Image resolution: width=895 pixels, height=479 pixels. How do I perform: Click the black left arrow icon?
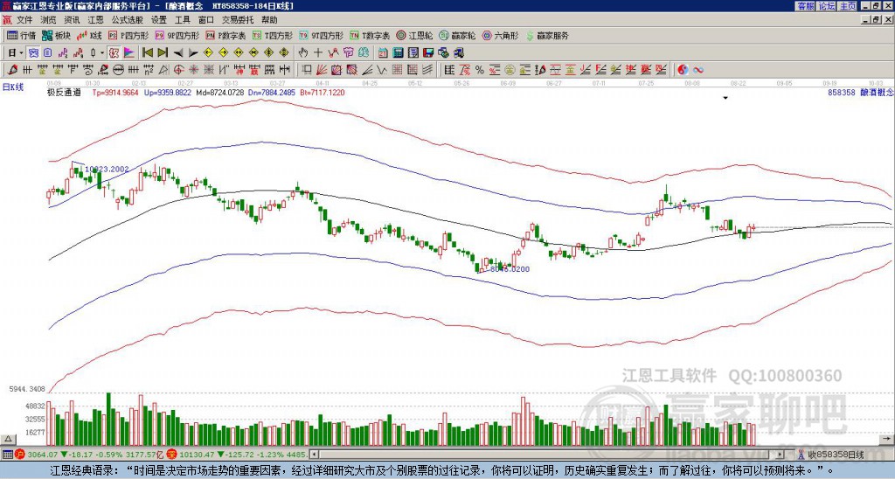click(x=178, y=53)
